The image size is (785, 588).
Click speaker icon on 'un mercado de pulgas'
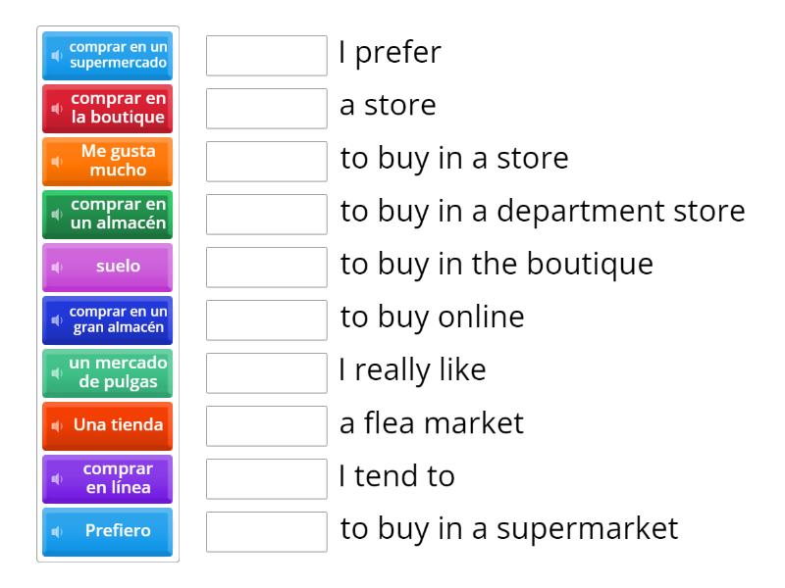click(56, 372)
